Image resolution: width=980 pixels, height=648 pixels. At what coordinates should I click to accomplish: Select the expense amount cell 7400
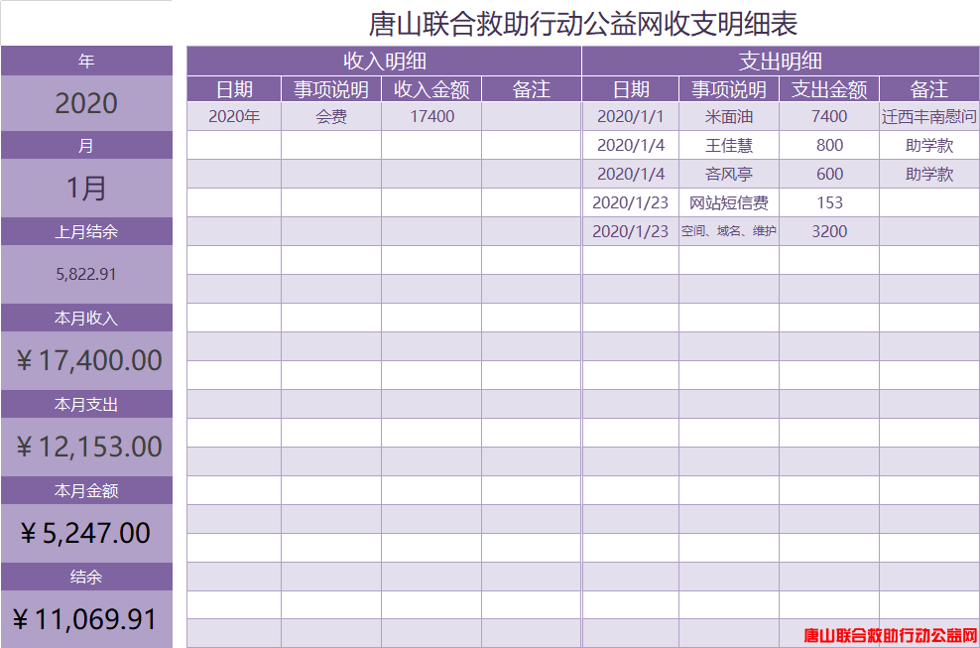[829, 116]
